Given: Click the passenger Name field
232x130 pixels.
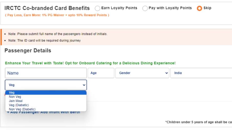Looking at the screenshot, I should [46, 73].
